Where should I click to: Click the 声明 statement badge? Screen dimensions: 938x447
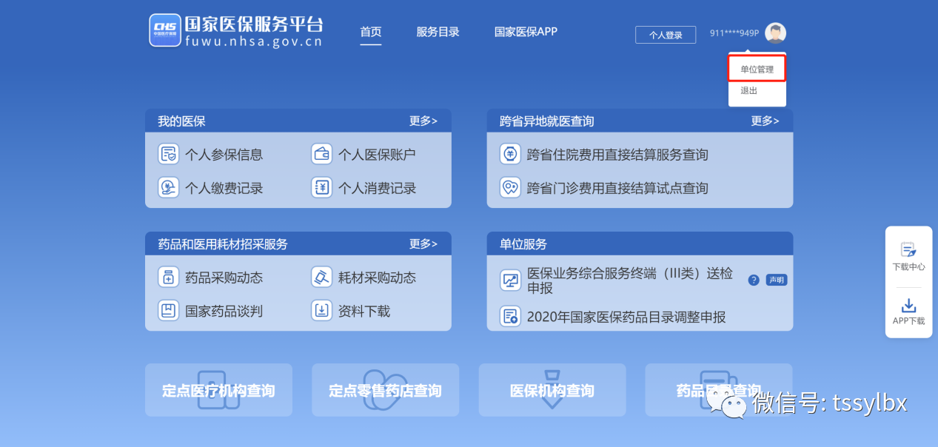[777, 280]
